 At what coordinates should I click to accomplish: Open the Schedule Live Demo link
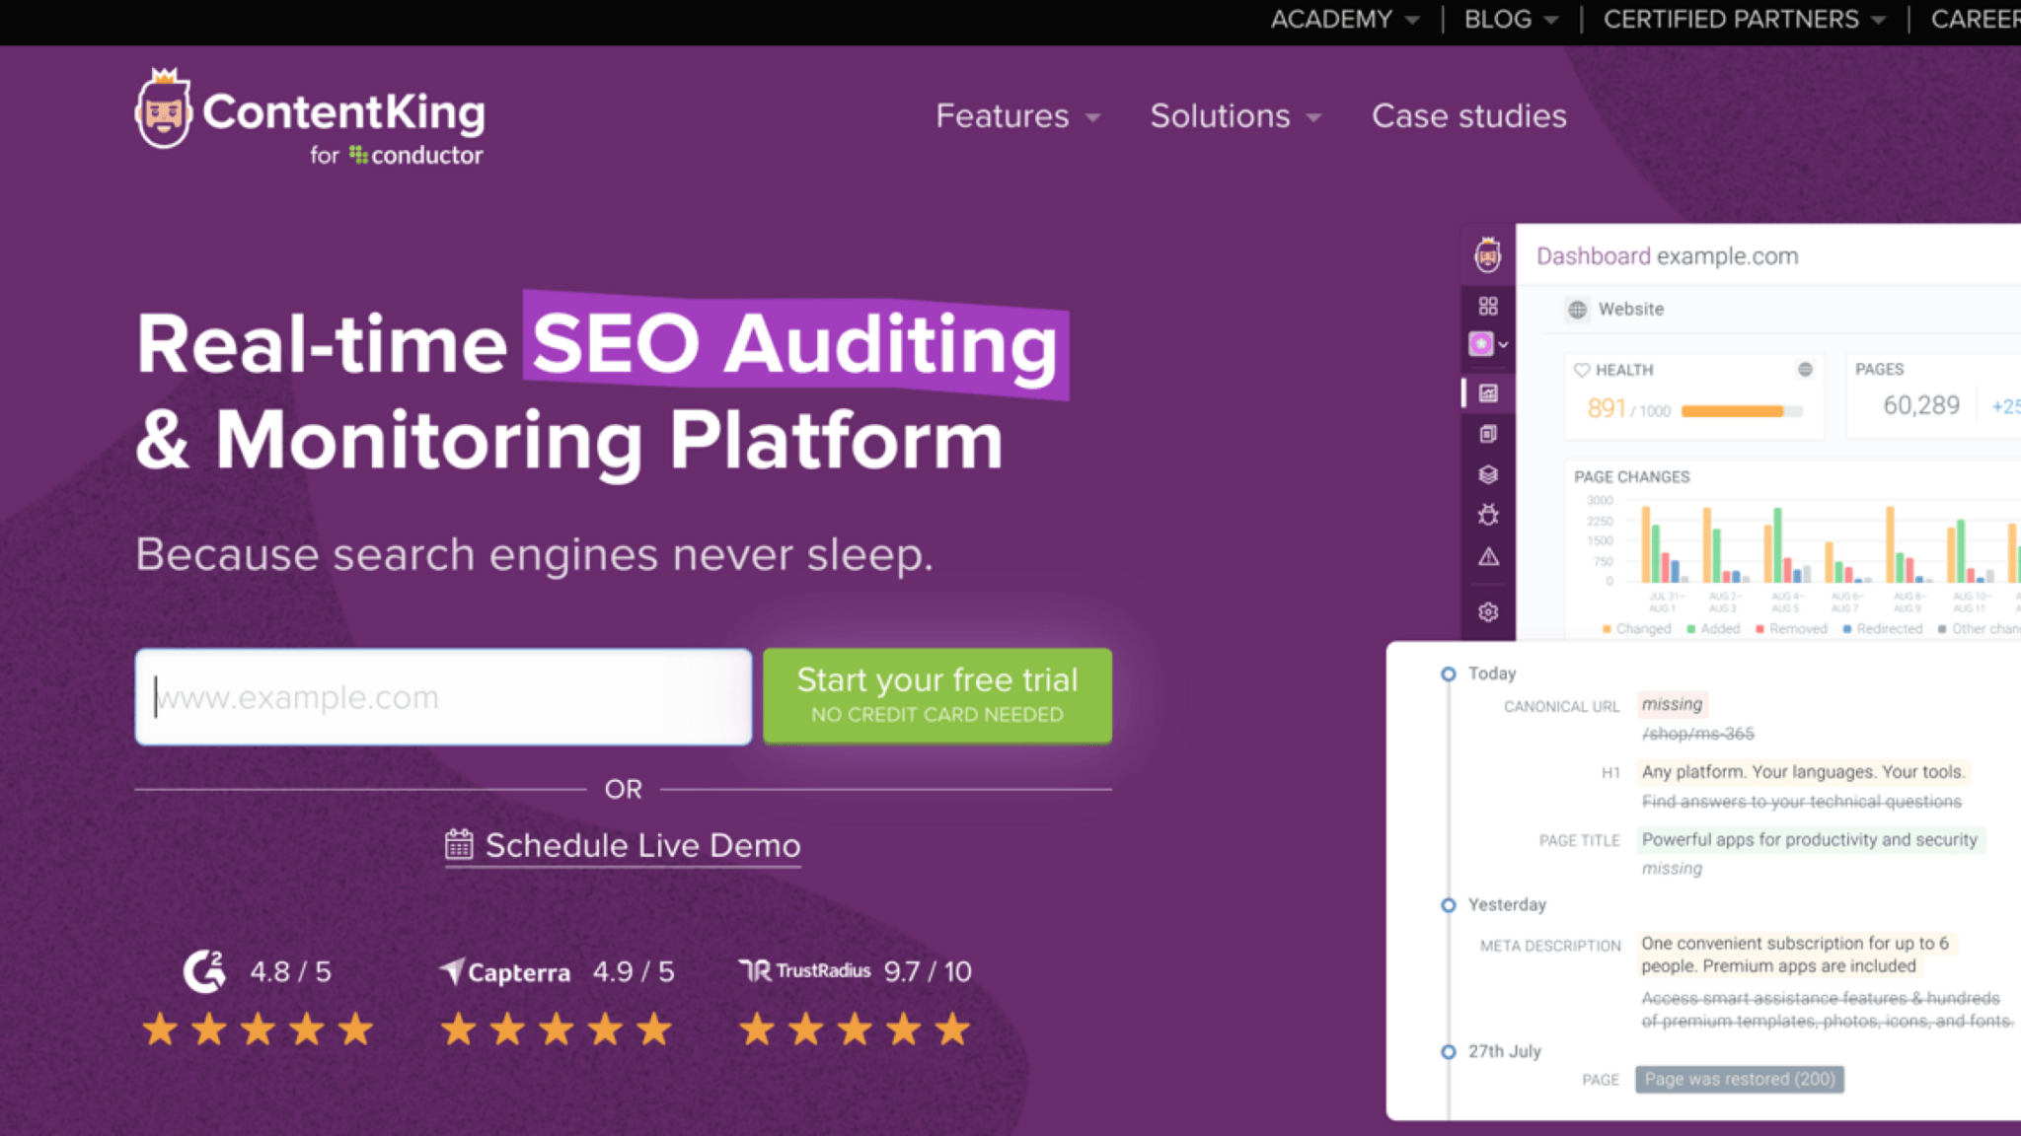[x=622, y=844]
